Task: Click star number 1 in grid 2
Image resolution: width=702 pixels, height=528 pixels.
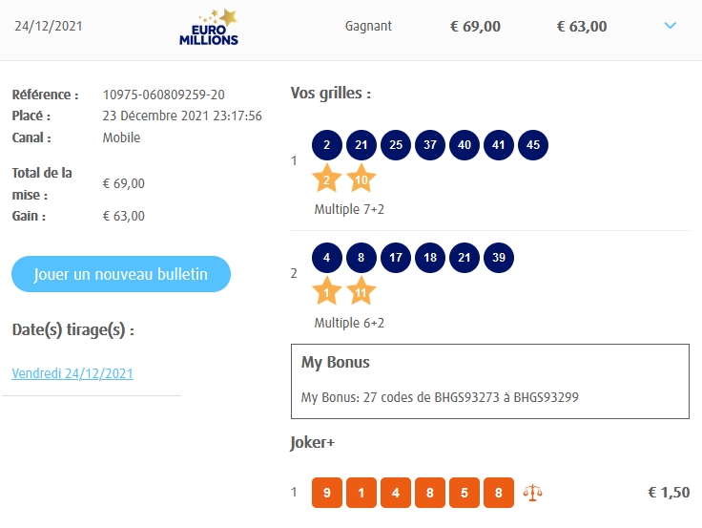Action: [327, 291]
